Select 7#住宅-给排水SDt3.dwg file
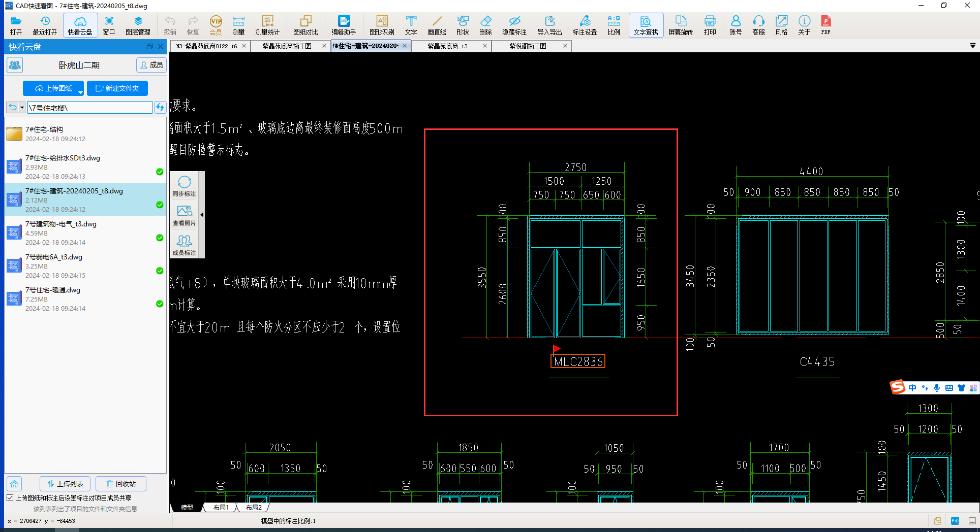The width and height of the screenshot is (980, 532). pos(85,167)
